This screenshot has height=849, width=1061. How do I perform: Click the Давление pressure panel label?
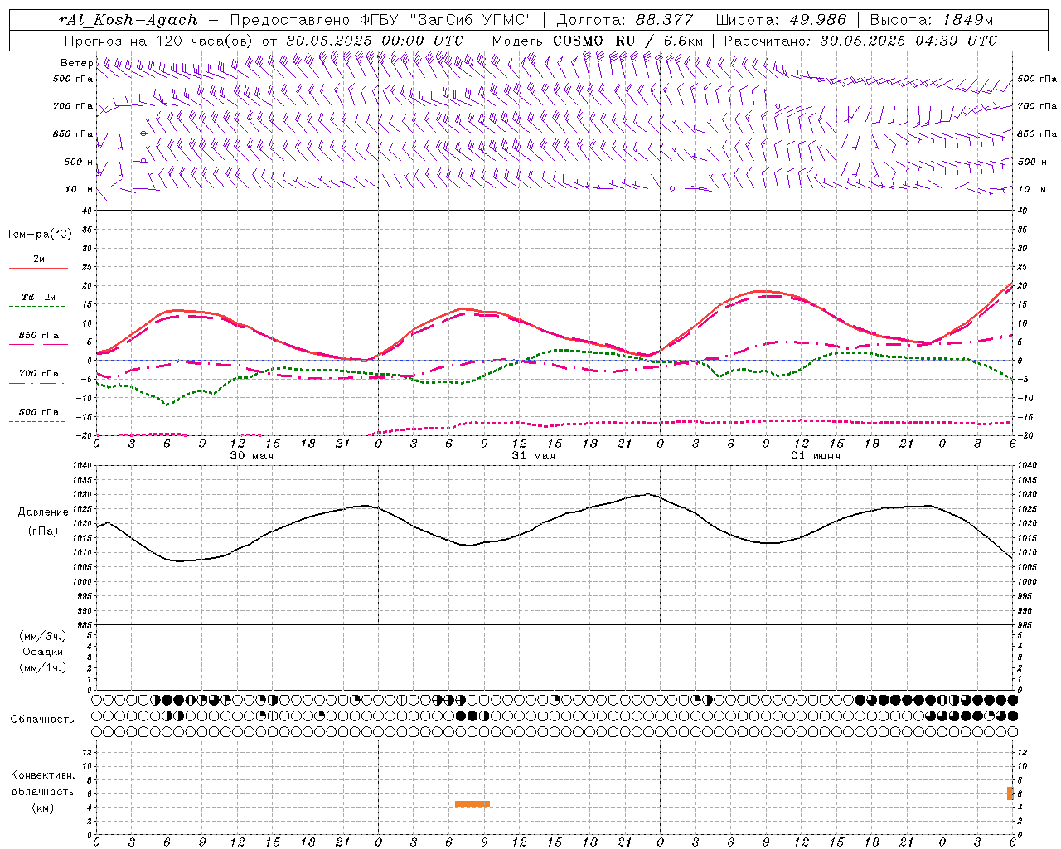pyautogui.click(x=43, y=512)
